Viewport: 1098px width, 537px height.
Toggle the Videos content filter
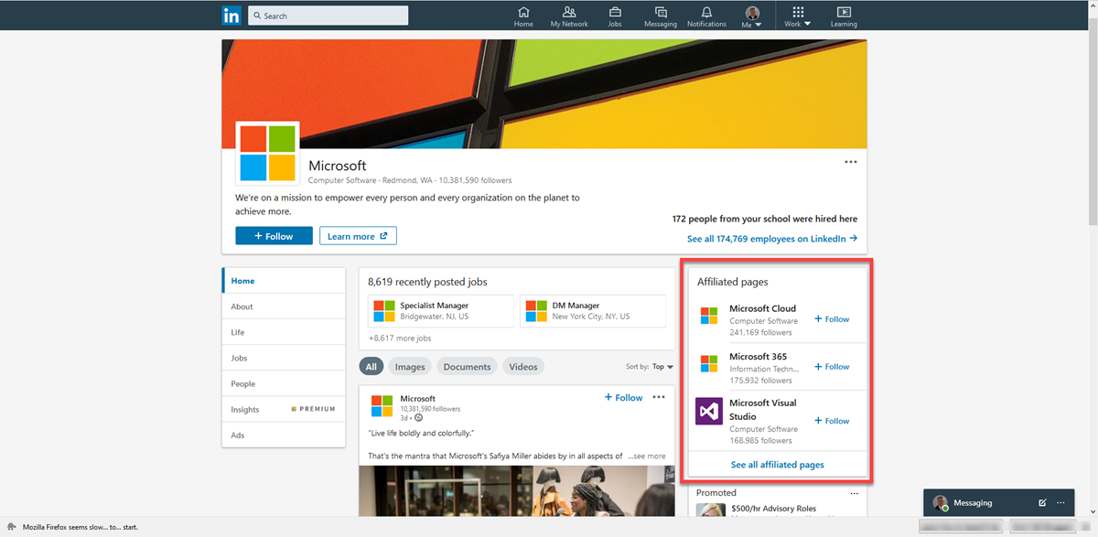click(522, 366)
